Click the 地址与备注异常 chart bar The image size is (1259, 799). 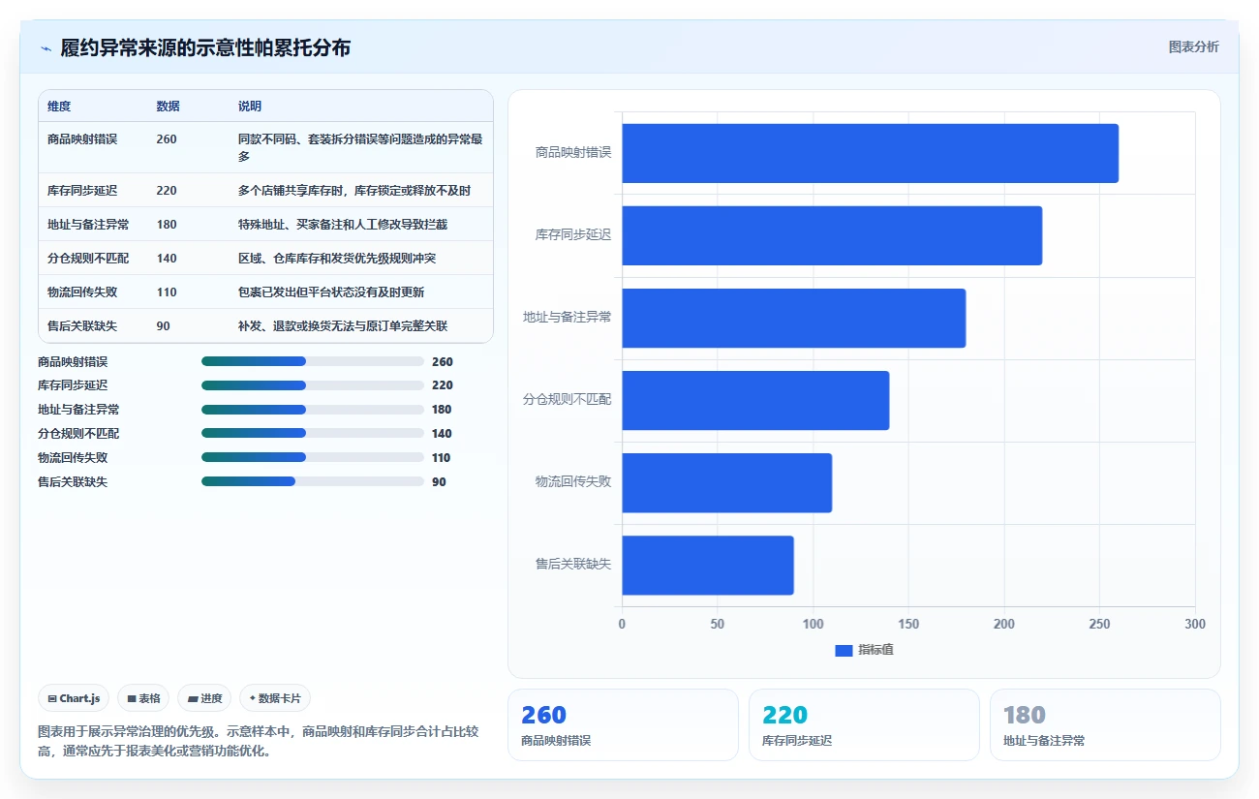click(x=794, y=318)
